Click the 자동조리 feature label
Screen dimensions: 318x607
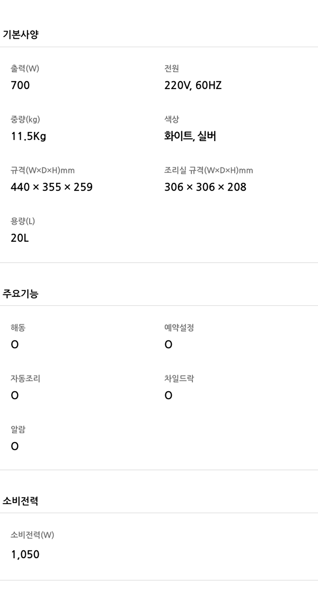click(x=25, y=378)
